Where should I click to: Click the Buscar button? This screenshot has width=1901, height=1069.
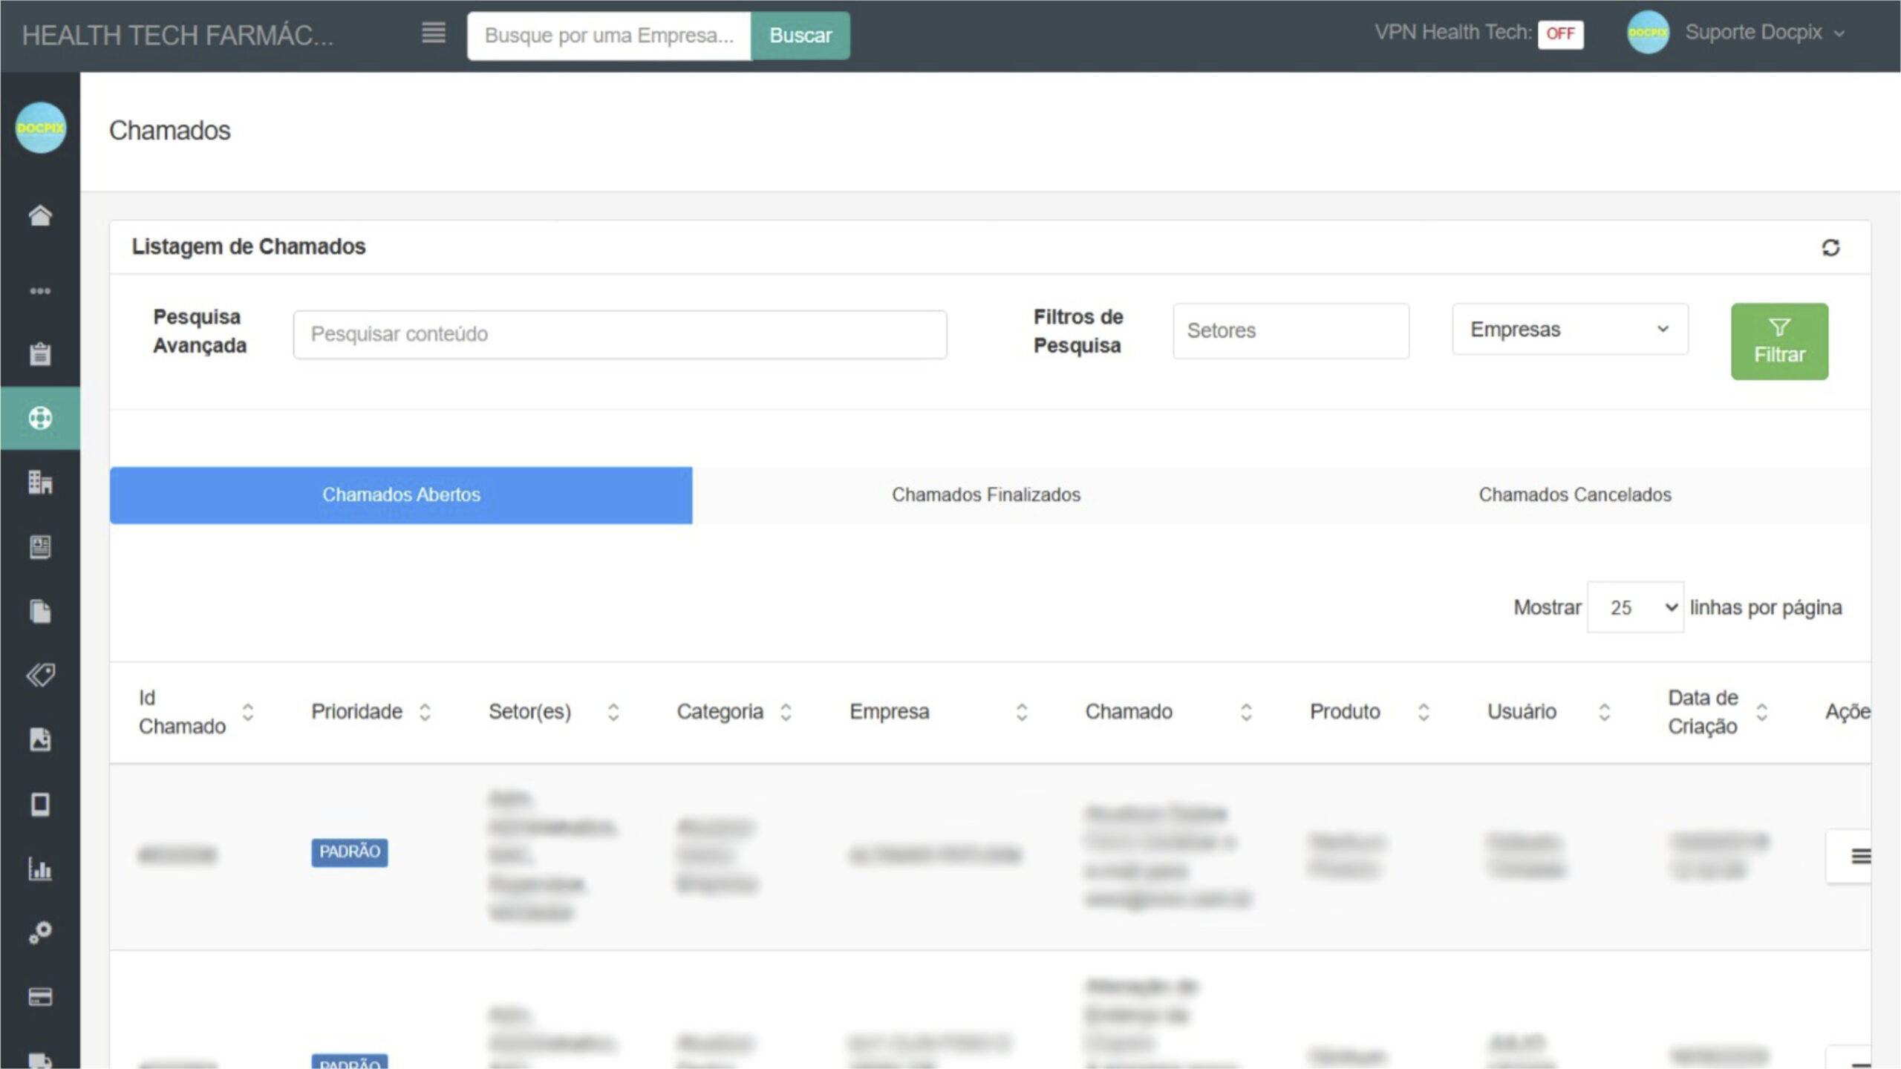[x=800, y=36]
